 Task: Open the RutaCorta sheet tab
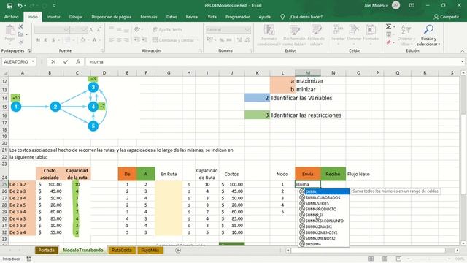122,250
